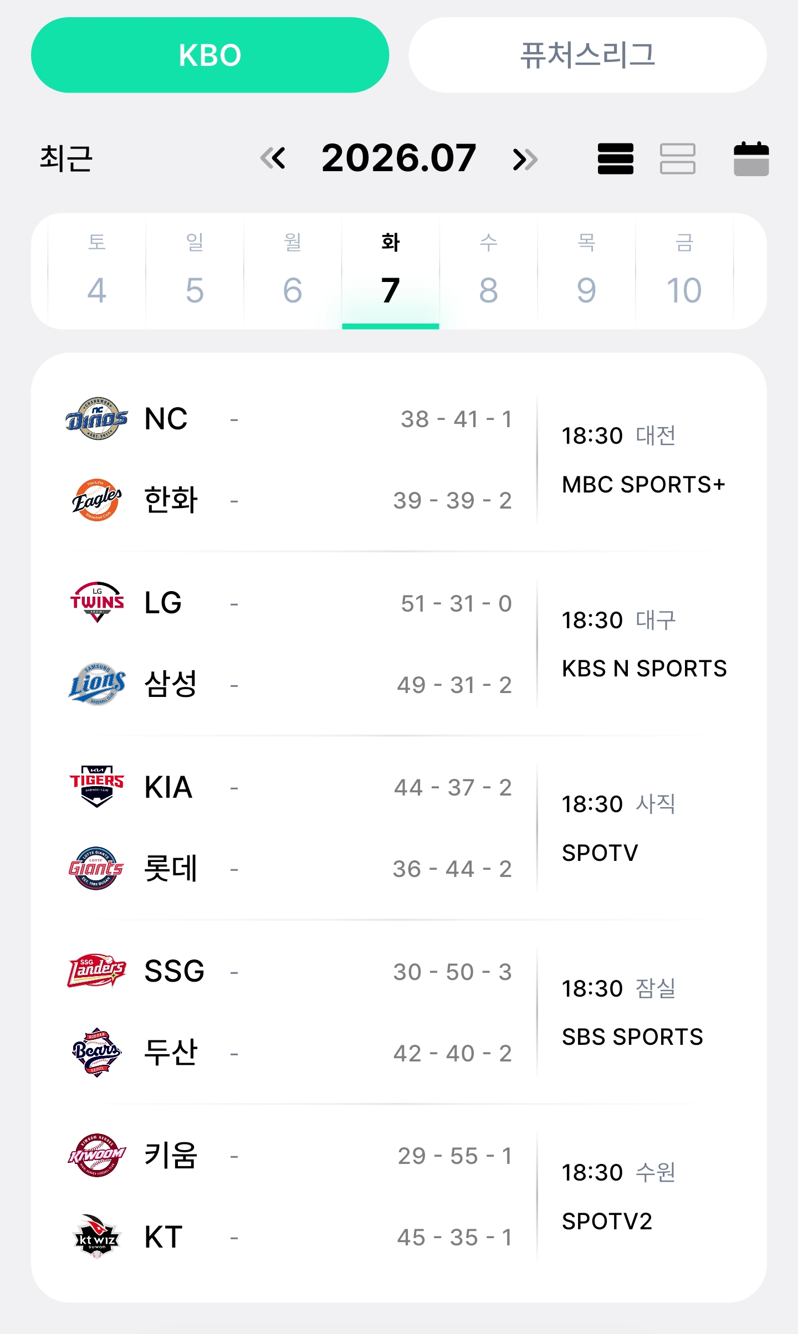Tap the LG Twins team logo
Image resolution: width=798 pixels, height=1334 pixels.
[x=96, y=603]
